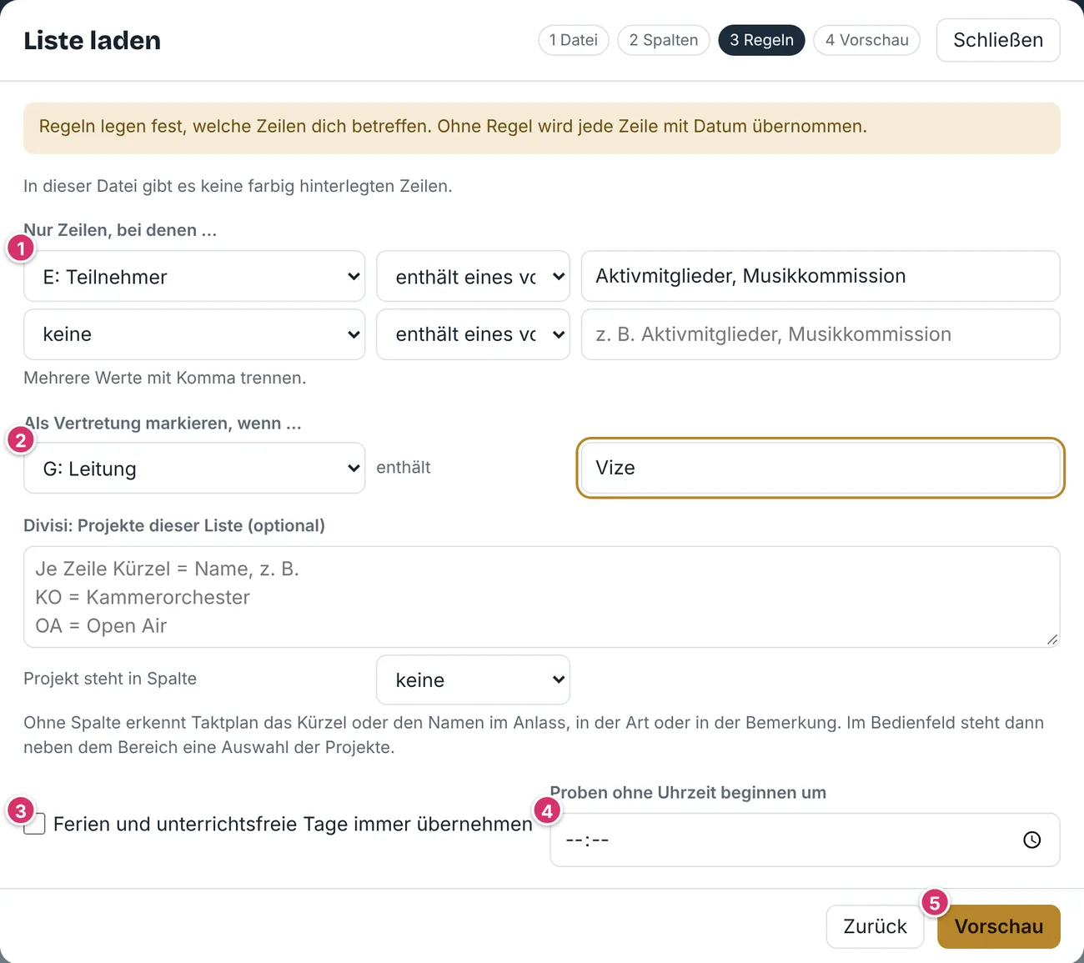Screen dimensions: 1084x963
Task: Go to step '1 Datei'
Action: [x=574, y=40]
